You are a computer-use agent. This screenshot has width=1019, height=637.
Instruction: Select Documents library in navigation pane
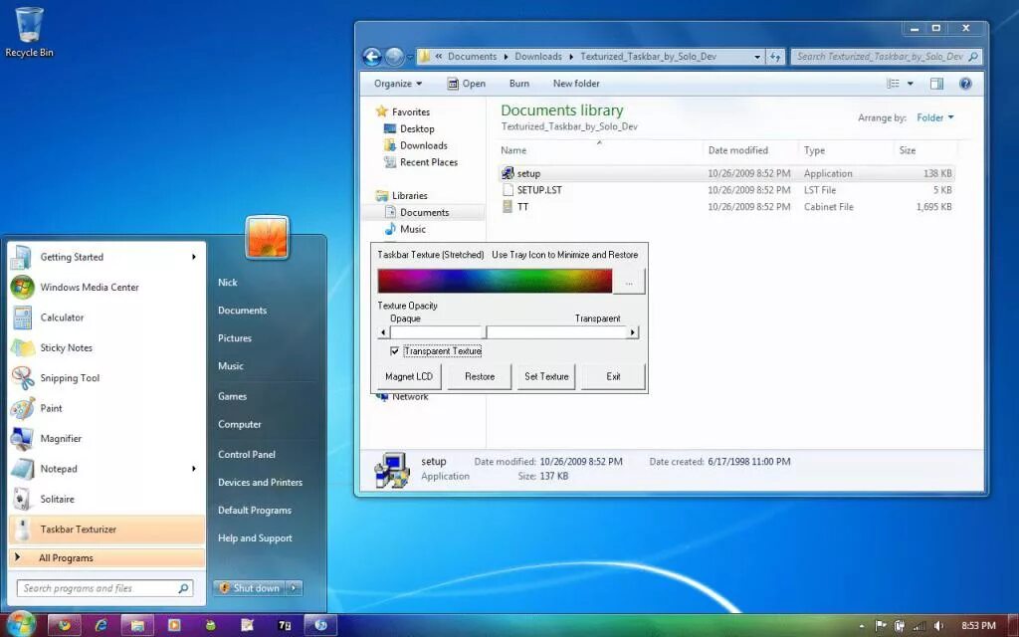tap(417, 213)
